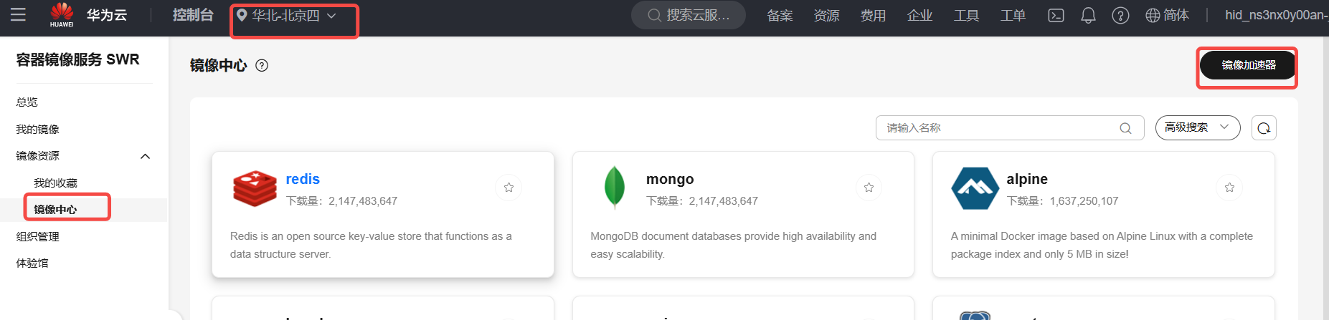Click the MongoDB description text
1329x320 pixels.
point(733,245)
